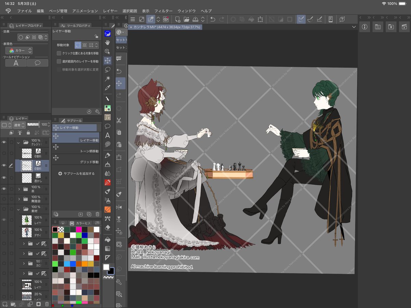Select グリッド移動 sub tool
The image size is (411, 308).
tap(76, 160)
